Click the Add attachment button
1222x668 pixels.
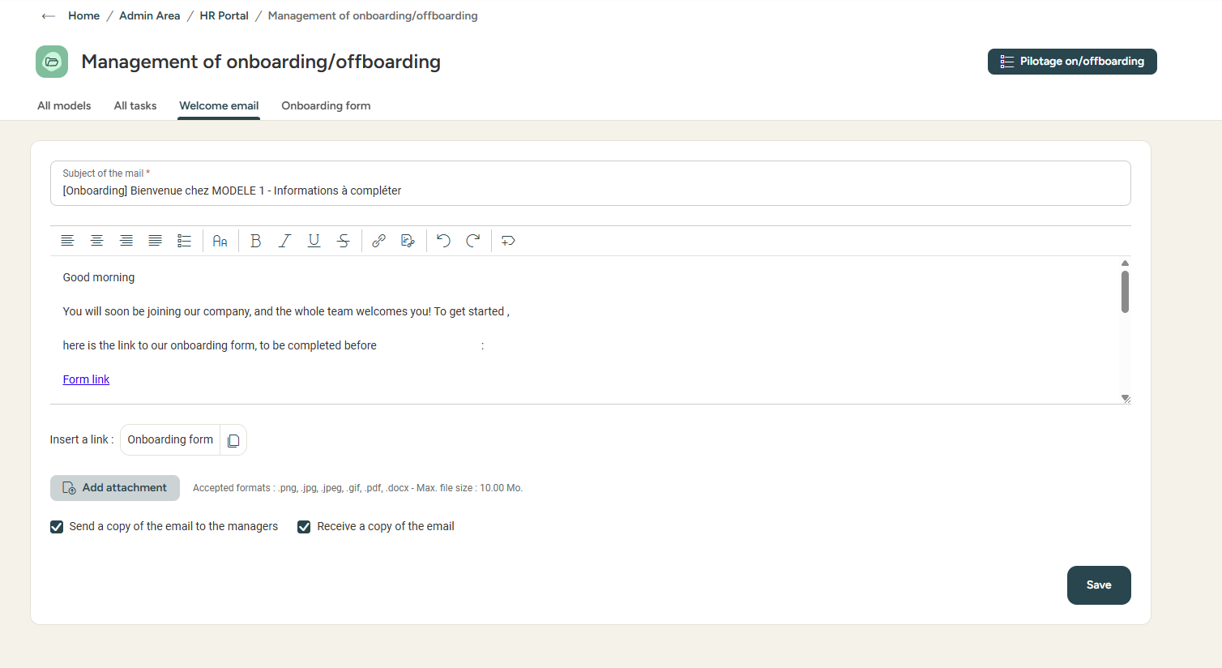coord(115,488)
